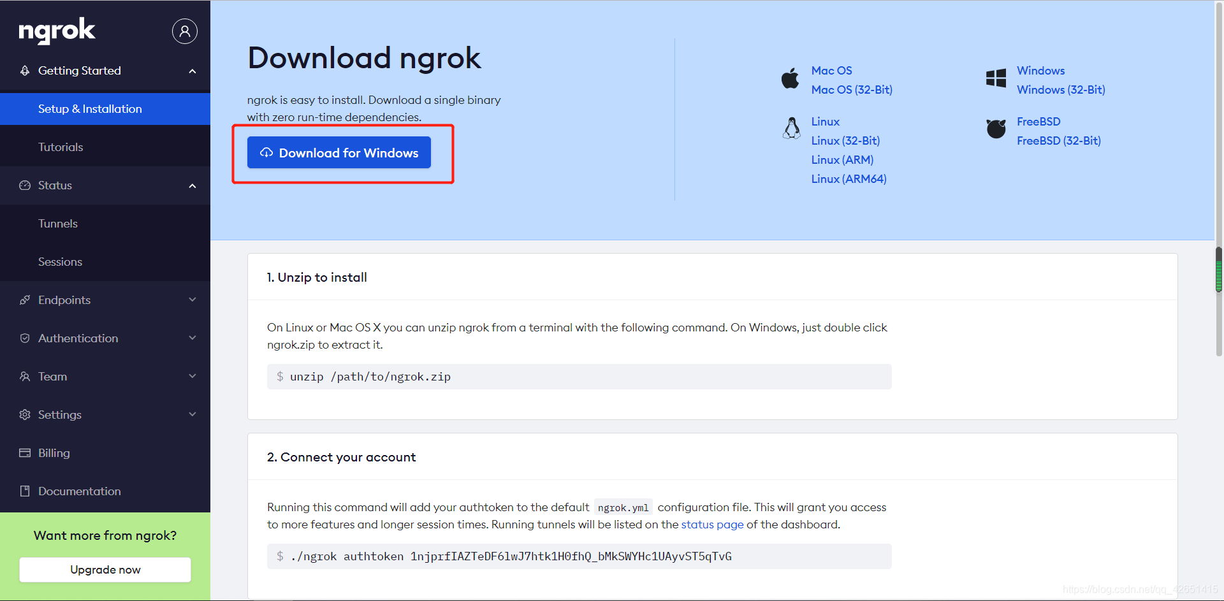This screenshot has width=1224, height=601.
Task: Download the Windows (32-Bit) build
Action: (1061, 90)
